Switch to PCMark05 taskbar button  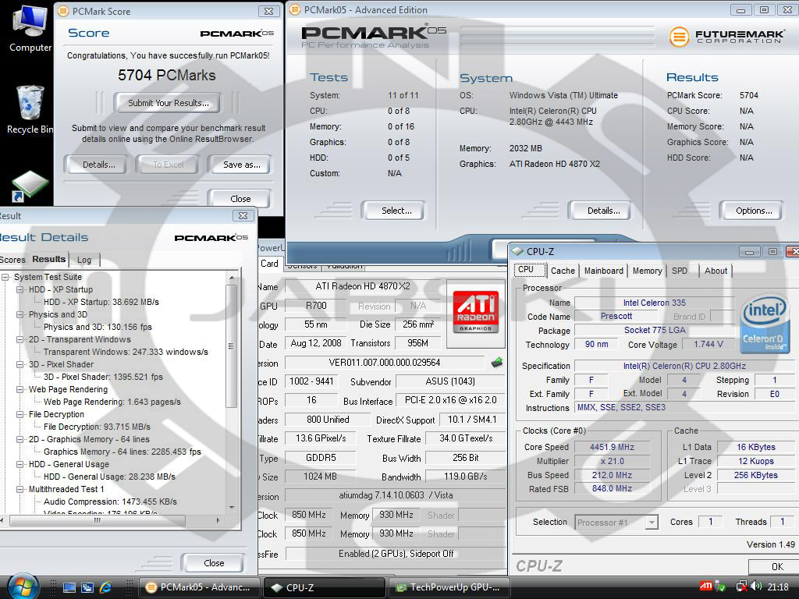click(199, 587)
